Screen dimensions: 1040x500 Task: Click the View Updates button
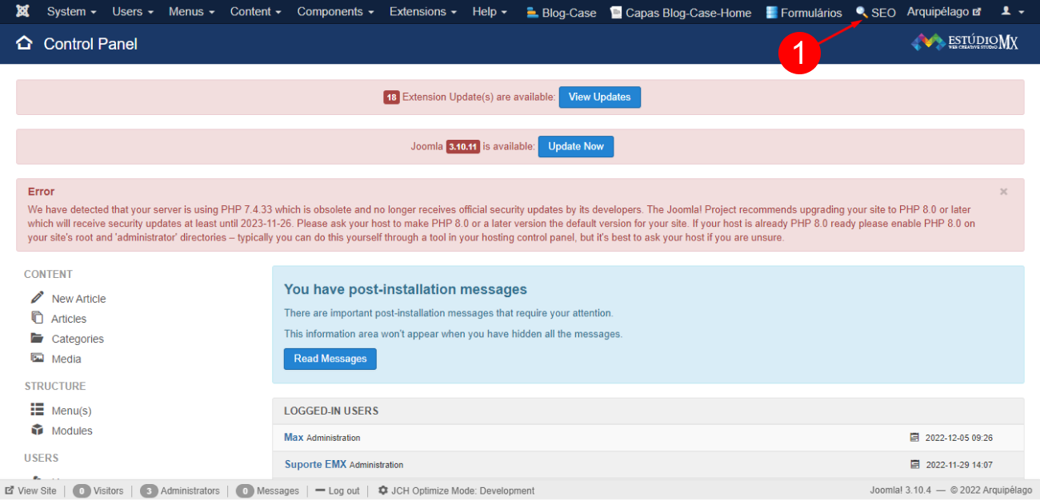[x=599, y=97]
